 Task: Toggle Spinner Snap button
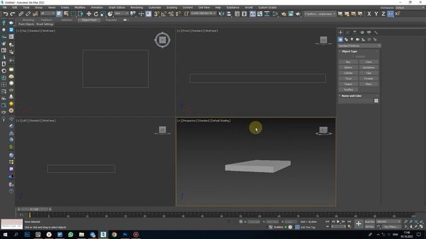point(178,14)
